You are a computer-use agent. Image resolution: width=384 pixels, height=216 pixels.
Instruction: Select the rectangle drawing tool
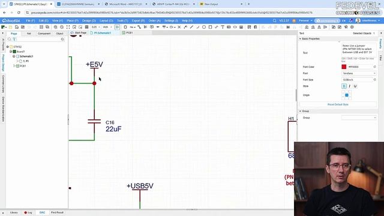[210, 27]
